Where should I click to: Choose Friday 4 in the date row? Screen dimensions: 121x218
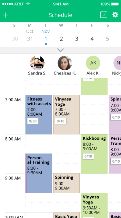point(92,39)
